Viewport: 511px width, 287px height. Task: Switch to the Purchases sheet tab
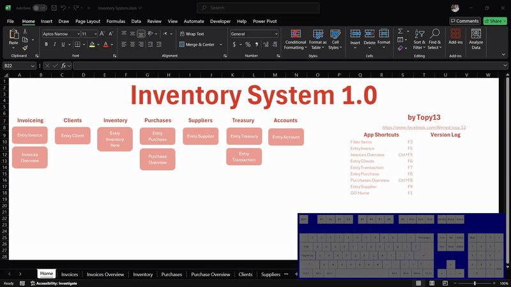point(171,274)
